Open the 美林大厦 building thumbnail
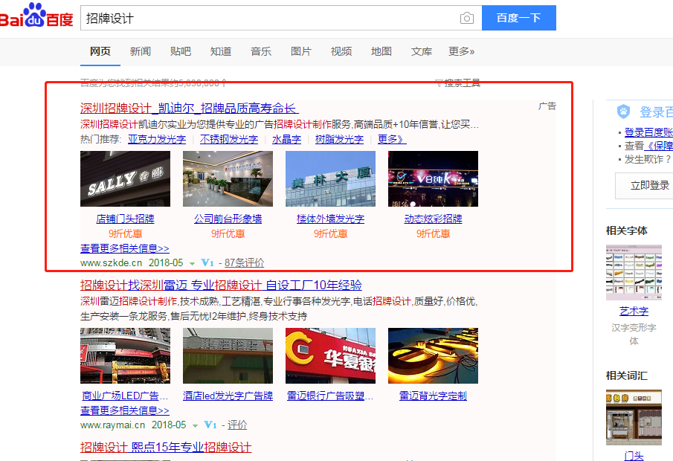This screenshot has height=461, width=673. pos(330,178)
